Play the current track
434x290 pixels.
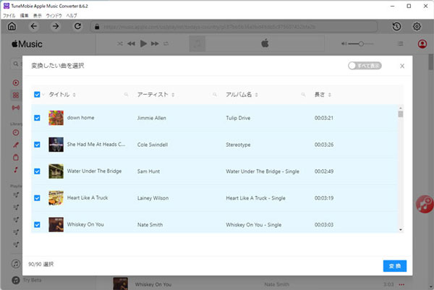[x=143, y=43]
